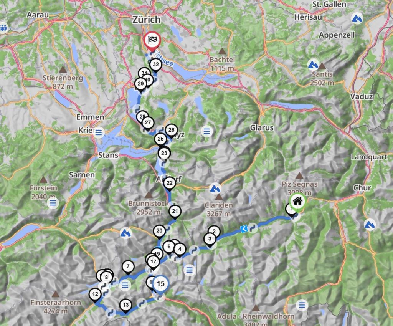The height and width of the screenshot is (326, 393).
Task: Click waypoint marker 21
Action: tap(175, 211)
